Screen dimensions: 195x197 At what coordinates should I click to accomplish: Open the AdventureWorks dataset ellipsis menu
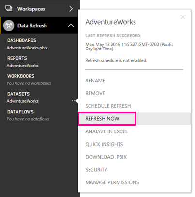coord(74,101)
